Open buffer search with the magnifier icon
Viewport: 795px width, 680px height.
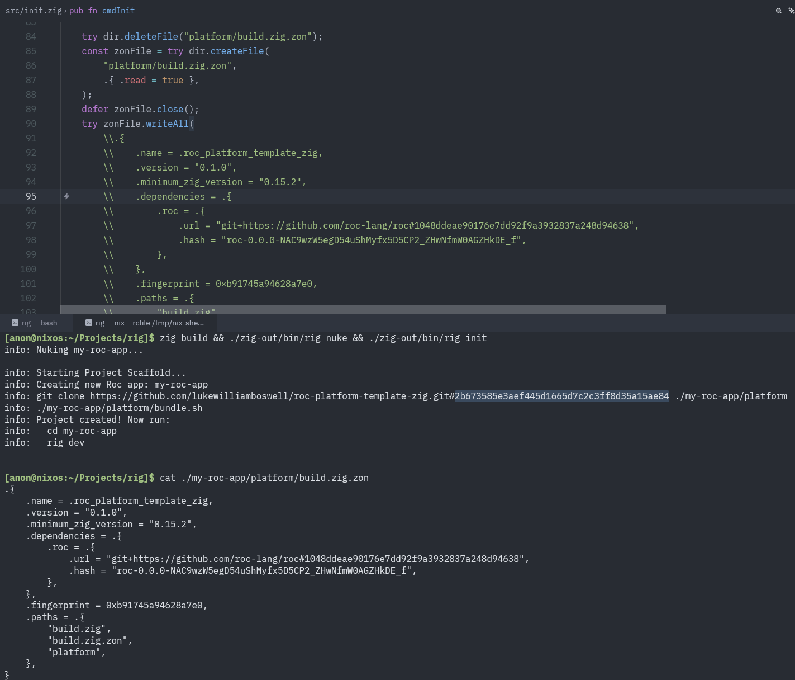778,11
